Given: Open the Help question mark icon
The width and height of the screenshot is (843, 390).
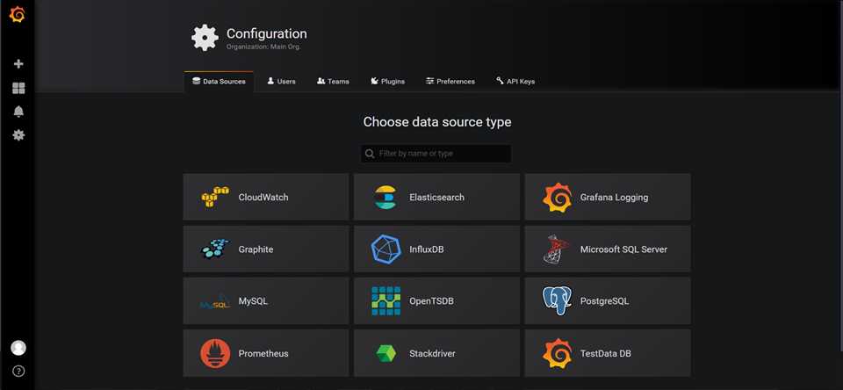Looking at the screenshot, I should tap(18, 372).
